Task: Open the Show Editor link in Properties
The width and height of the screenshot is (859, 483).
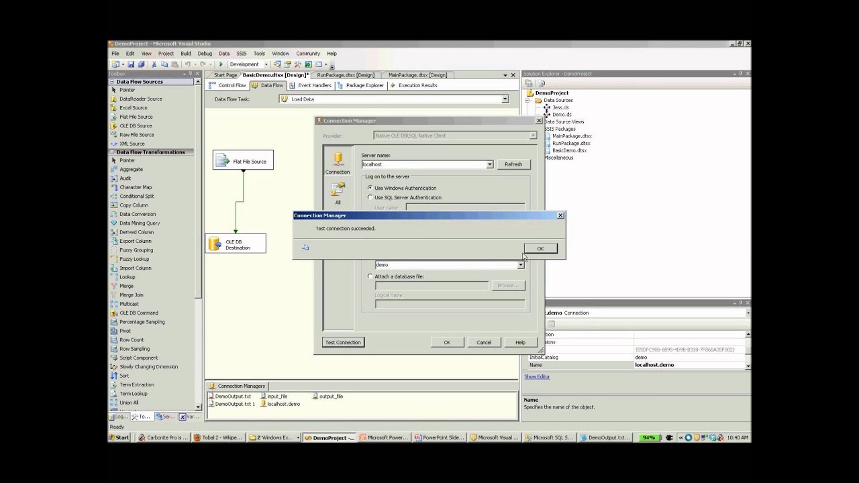Action: [x=537, y=376]
